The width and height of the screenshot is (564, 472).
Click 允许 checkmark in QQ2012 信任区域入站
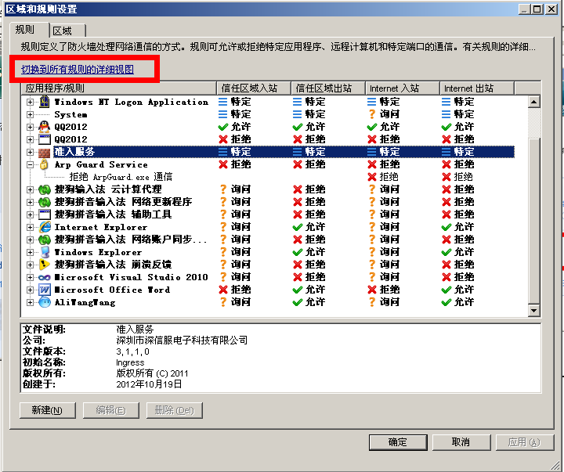[x=223, y=127]
